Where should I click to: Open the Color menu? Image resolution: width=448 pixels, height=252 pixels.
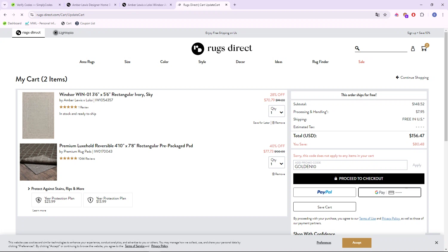point(164,62)
